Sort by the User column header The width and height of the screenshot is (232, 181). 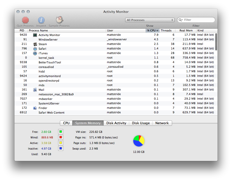126,30
